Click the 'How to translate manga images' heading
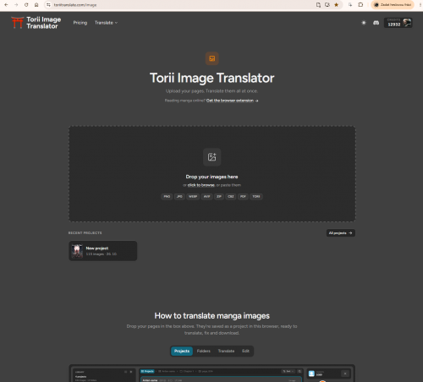Viewport: 423px width, 382px height. (x=211, y=316)
